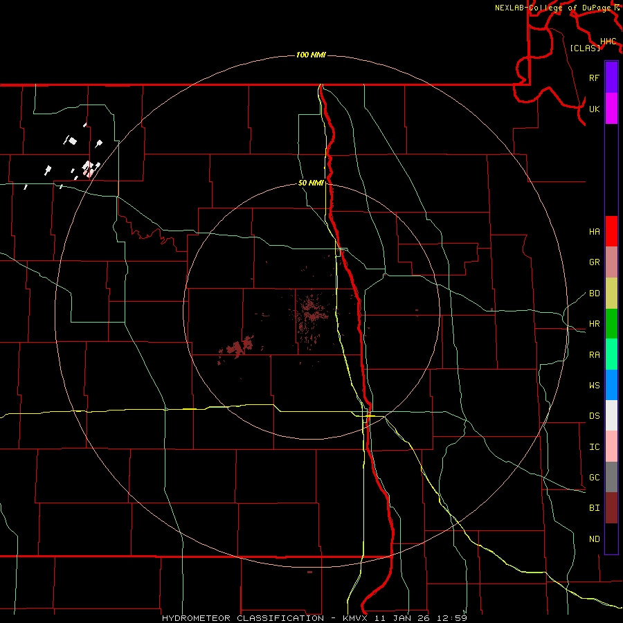
Task: Click the WS blue legend swatch
Action: (x=611, y=385)
